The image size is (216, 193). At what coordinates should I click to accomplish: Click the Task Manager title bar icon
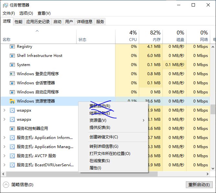tap(5, 5)
